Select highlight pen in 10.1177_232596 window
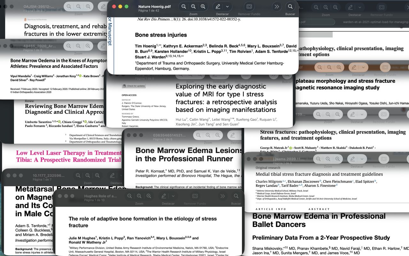 (x=112, y=175)
